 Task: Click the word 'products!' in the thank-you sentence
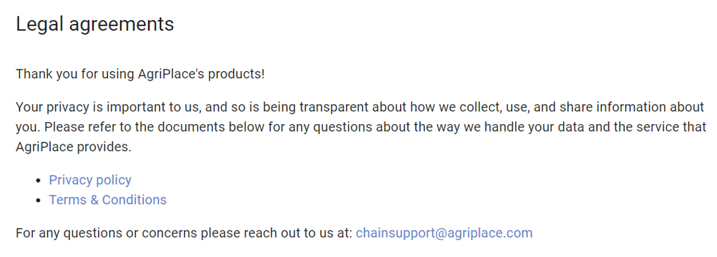tap(236, 74)
